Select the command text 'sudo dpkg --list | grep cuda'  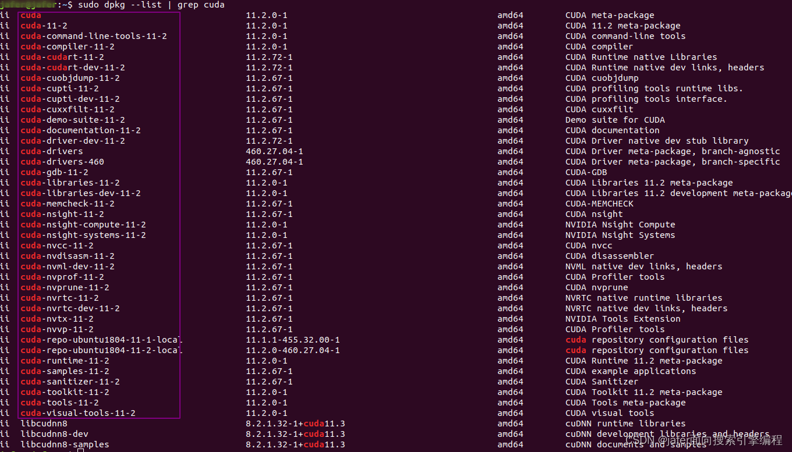point(151,5)
